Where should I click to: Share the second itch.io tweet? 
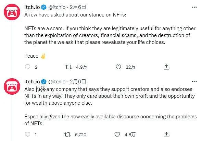point(166,134)
